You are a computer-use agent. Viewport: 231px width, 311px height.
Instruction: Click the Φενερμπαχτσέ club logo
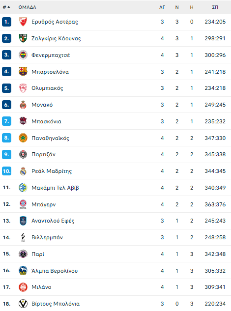pos(23,55)
